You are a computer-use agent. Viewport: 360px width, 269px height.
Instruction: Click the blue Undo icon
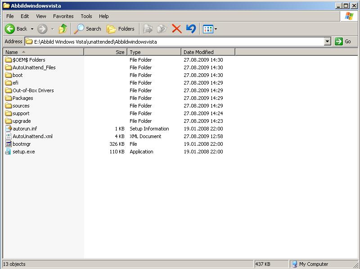pyautogui.click(x=191, y=29)
